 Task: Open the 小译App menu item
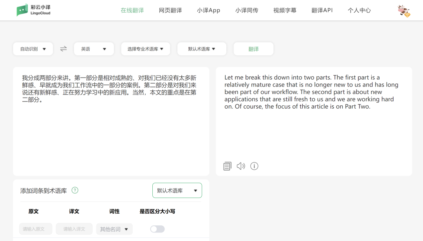208,10
